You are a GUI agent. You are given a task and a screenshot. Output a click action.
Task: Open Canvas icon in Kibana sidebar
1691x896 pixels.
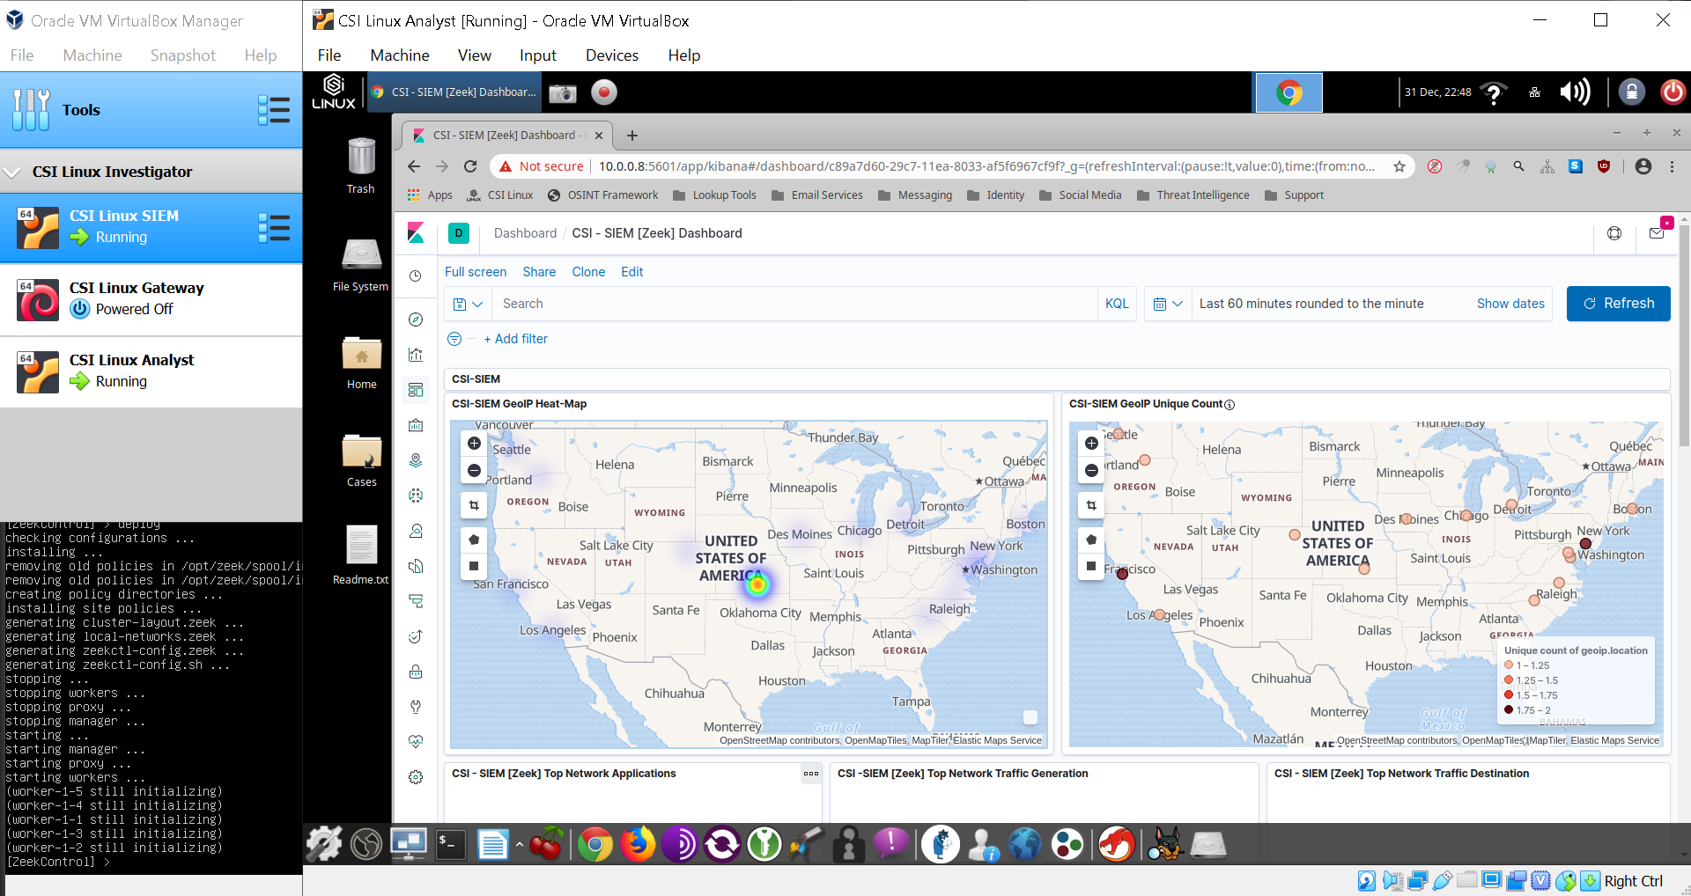pyautogui.click(x=416, y=425)
